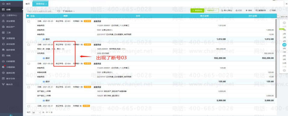Viewport: 288px width, 116px height.
Task: Open the 50 rows-per-page dropdown
Action: [x=36, y=112]
